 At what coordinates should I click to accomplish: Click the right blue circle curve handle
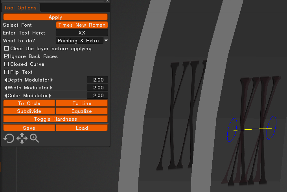[x=271, y=128]
